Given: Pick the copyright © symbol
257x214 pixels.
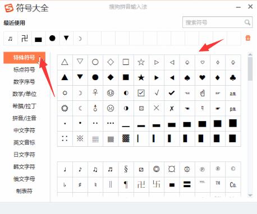Looking at the screenshot, I should tap(233, 169).
